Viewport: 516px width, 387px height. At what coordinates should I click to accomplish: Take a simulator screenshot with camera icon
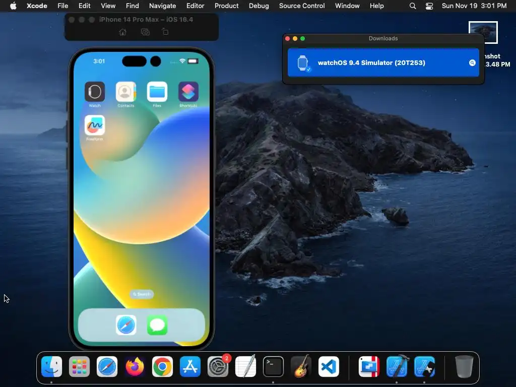point(145,32)
